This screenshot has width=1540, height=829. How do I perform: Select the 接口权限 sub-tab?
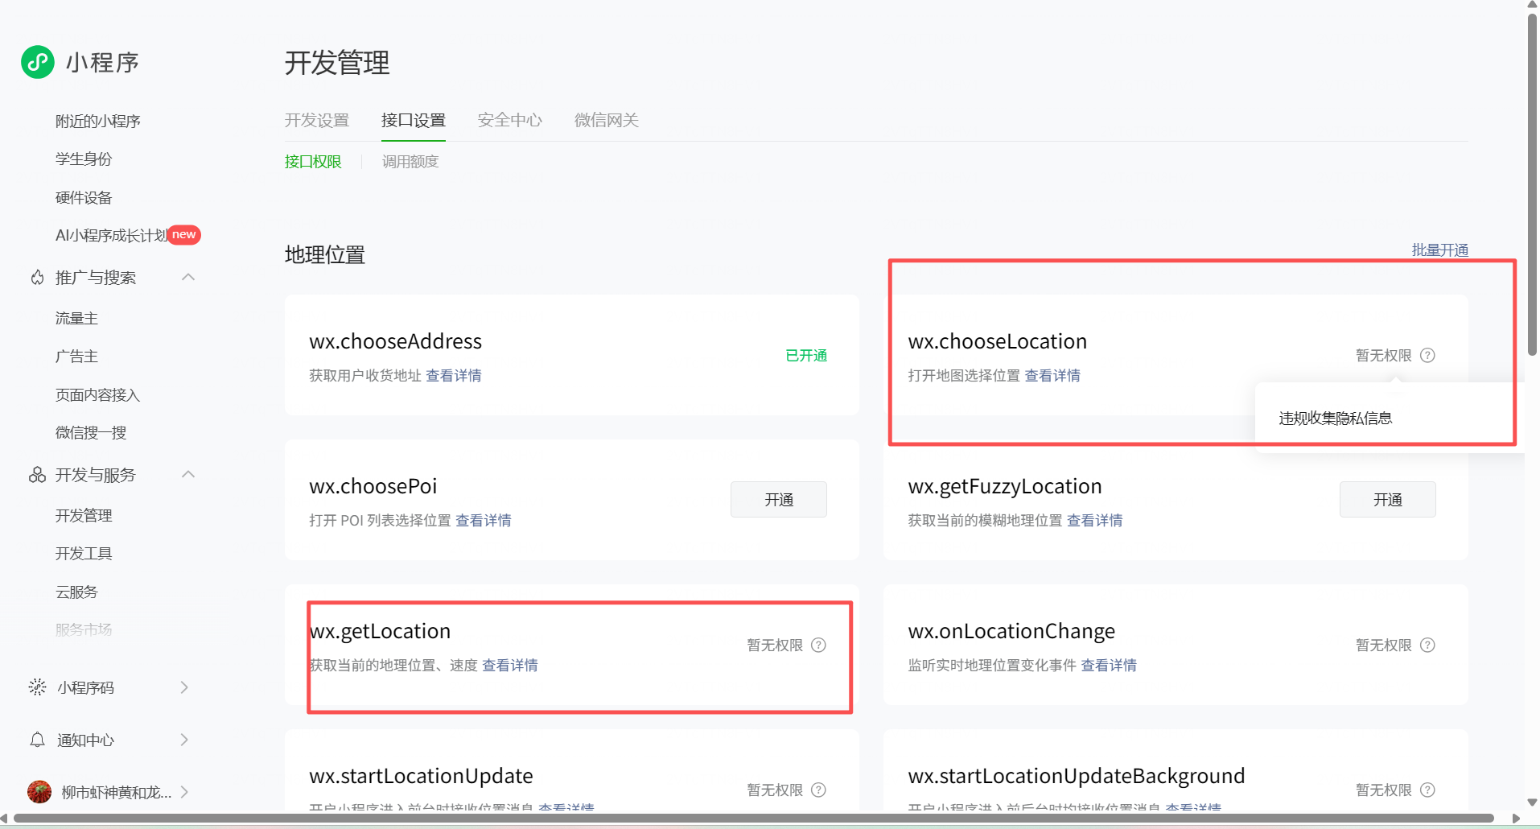pos(313,162)
